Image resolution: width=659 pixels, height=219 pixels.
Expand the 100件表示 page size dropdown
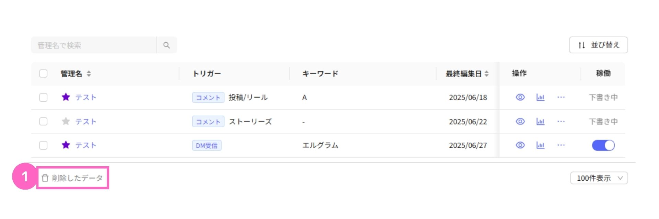(599, 178)
